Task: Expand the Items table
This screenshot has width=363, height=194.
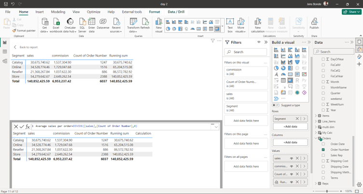Action: 316,116
